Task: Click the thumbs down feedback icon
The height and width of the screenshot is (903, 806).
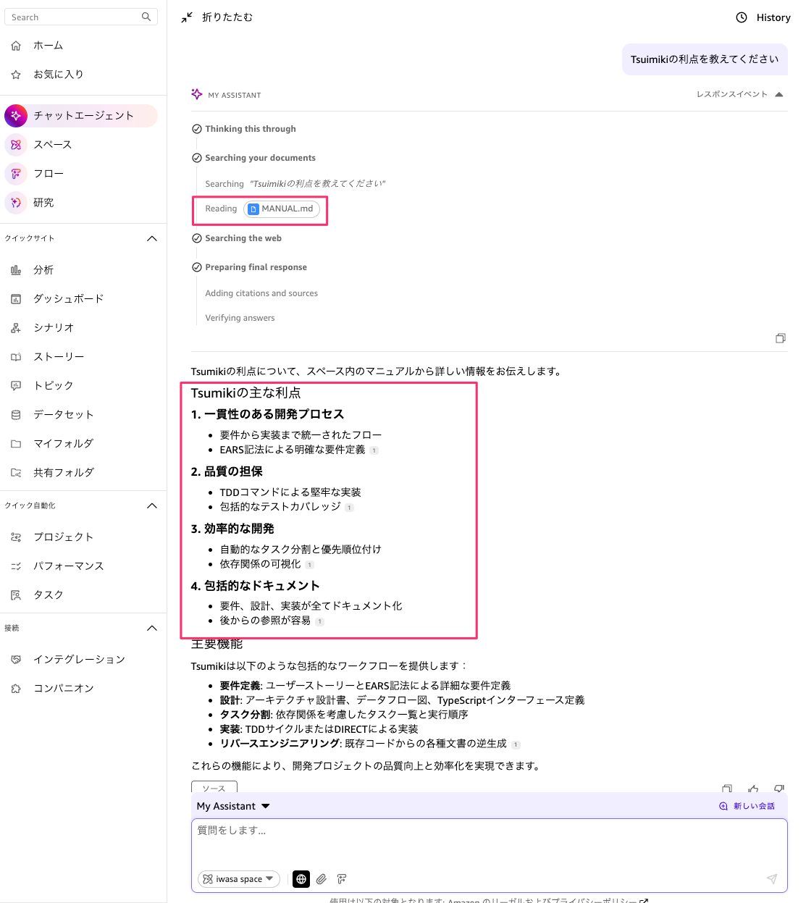Action: click(779, 789)
